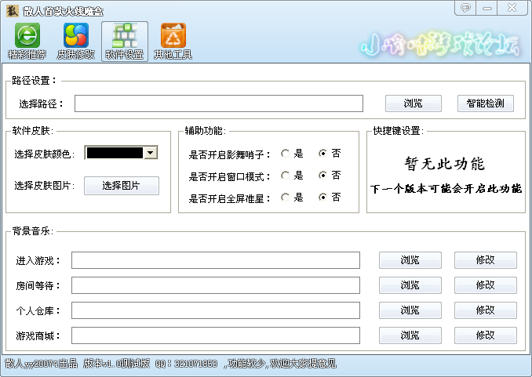Click the 房间等待 music path field
This screenshot has width=532, height=377.
(216, 285)
